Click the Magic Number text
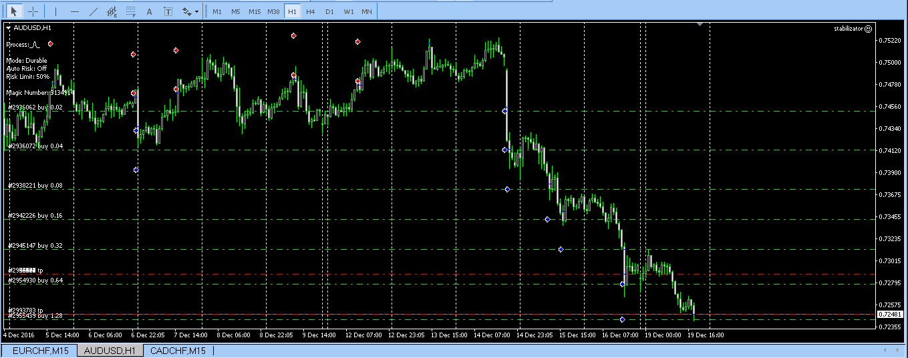908x358 pixels. (x=39, y=93)
